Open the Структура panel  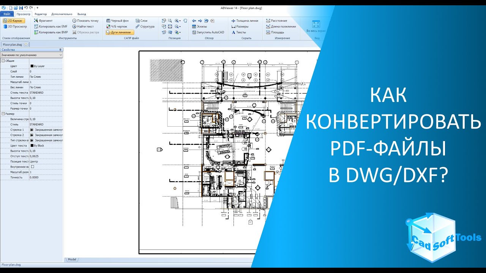tap(144, 27)
